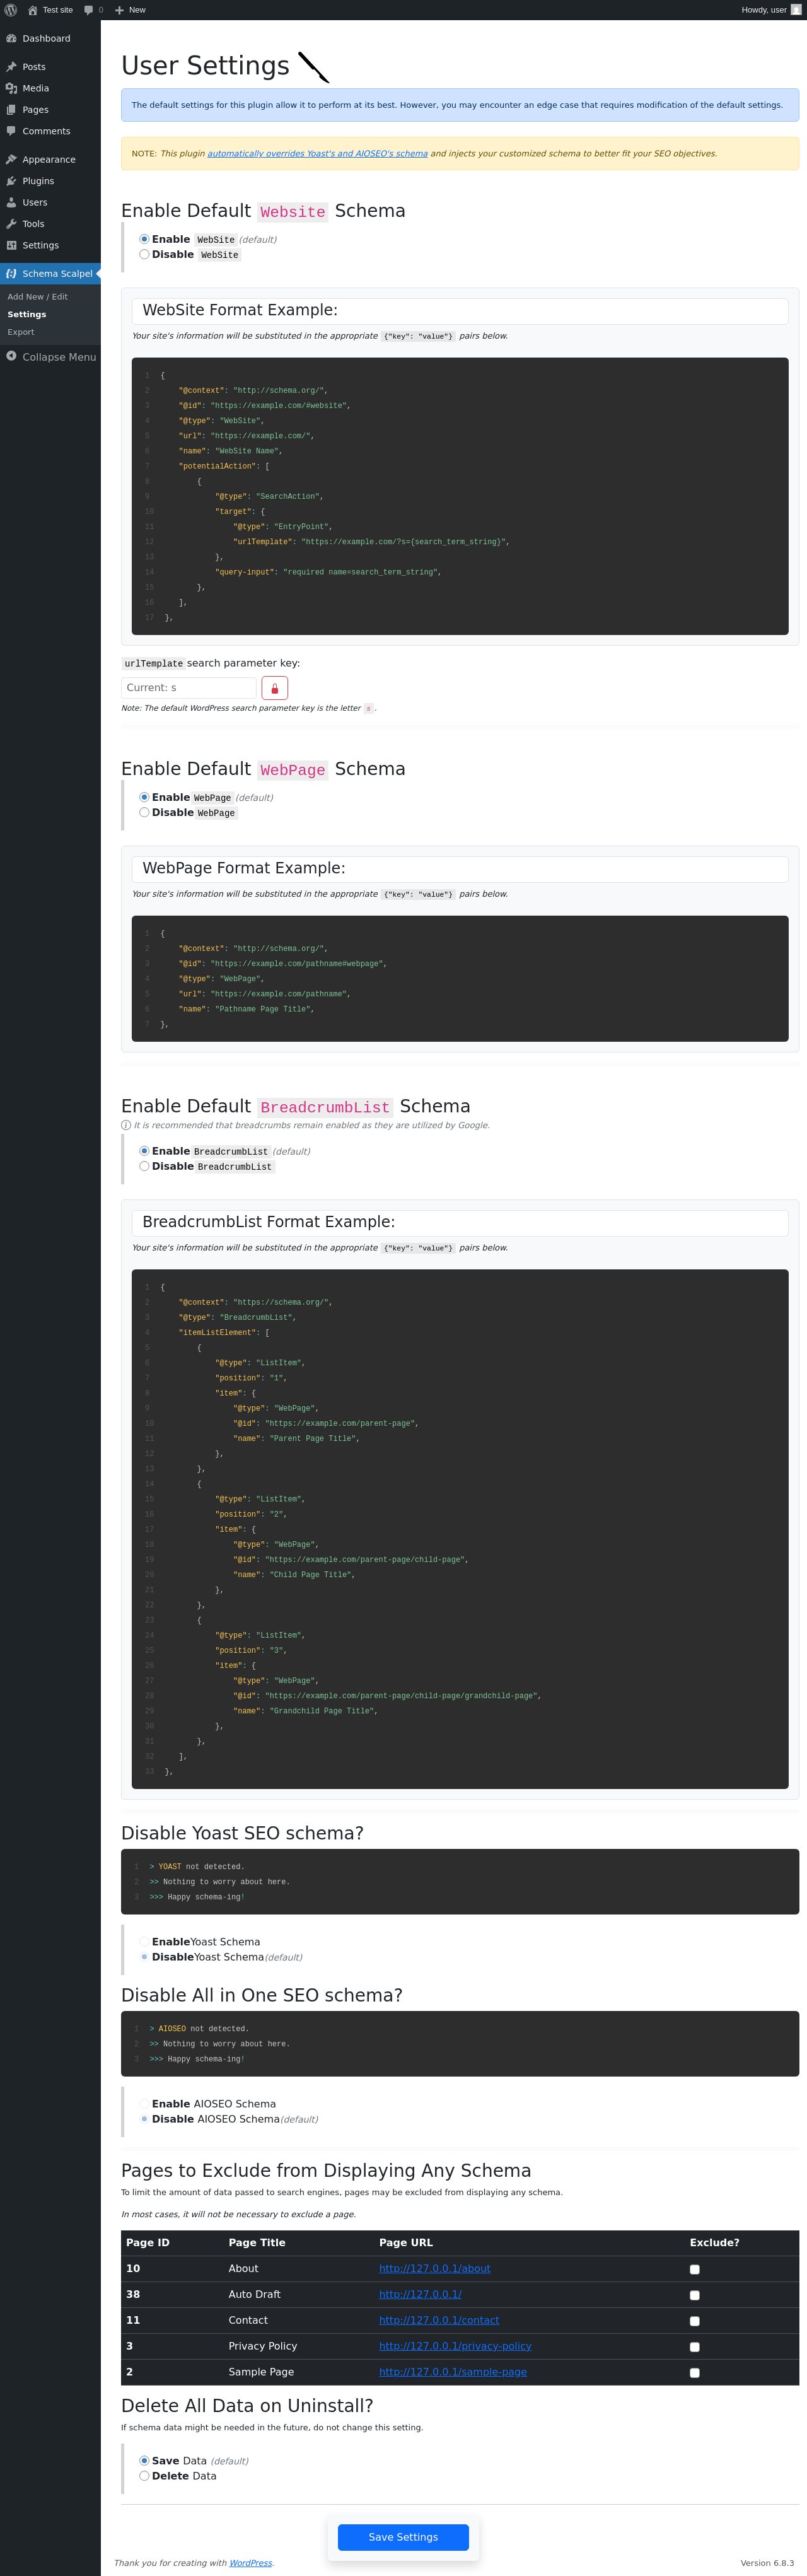Click the Media sidebar icon

(x=11, y=89)
